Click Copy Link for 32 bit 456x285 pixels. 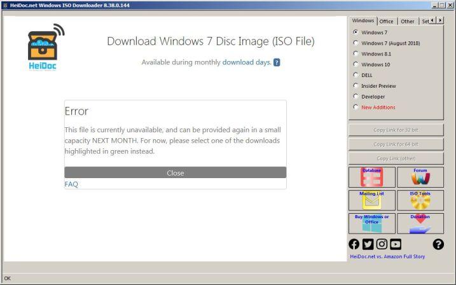396,130
